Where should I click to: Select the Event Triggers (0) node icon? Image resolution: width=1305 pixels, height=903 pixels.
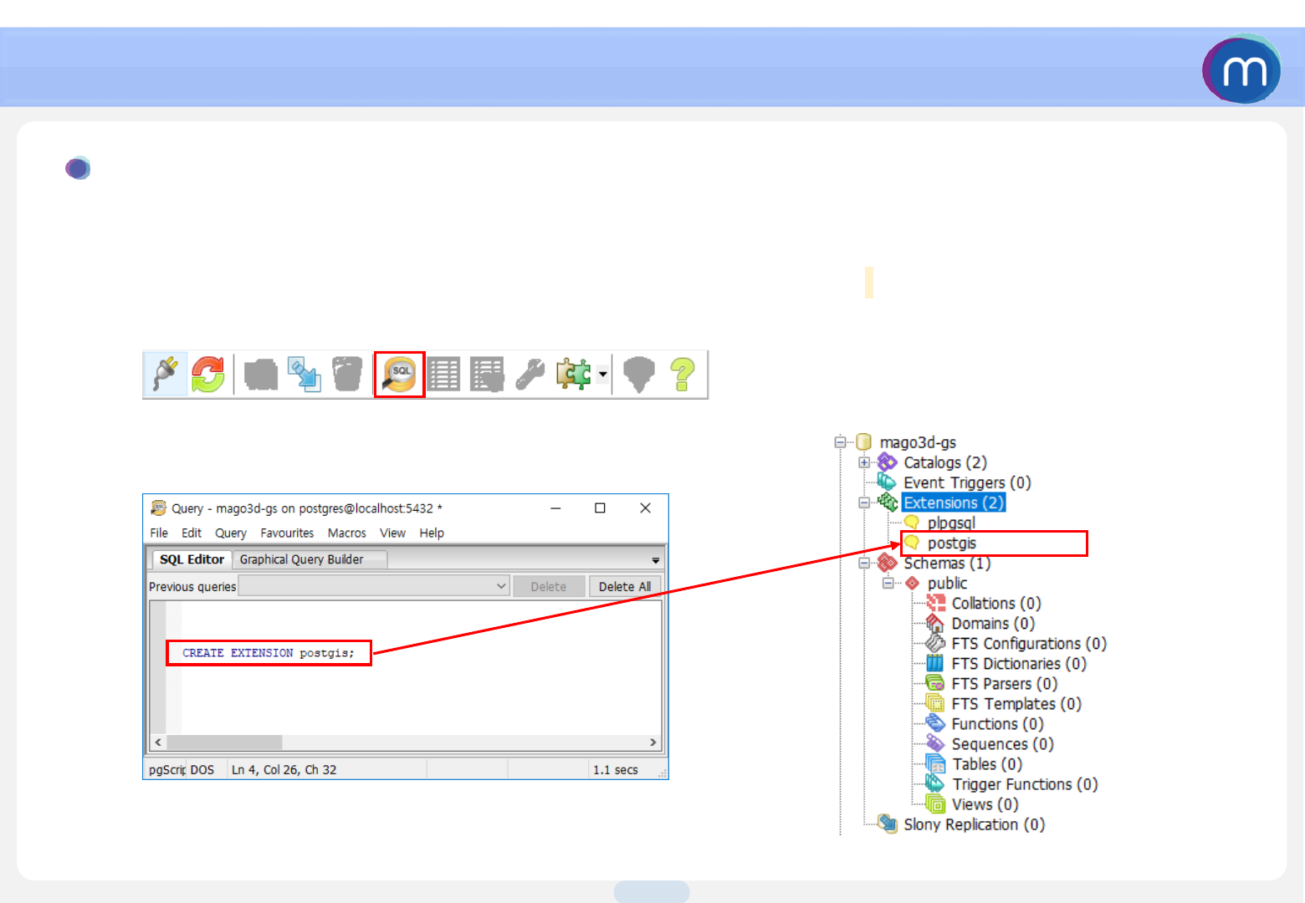887,482
